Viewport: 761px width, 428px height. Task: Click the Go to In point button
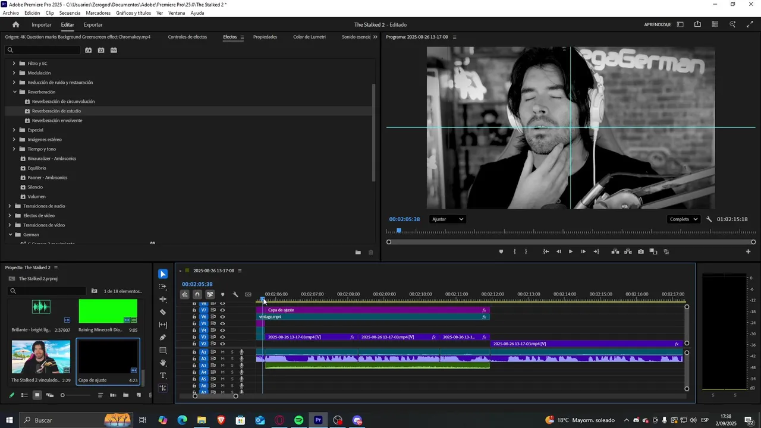click(x=546, y=251)
